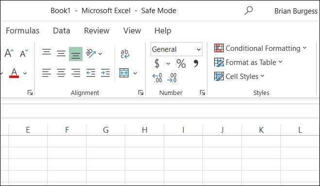Select column F header
The image size is (320, 186).
tap(67, 130)
